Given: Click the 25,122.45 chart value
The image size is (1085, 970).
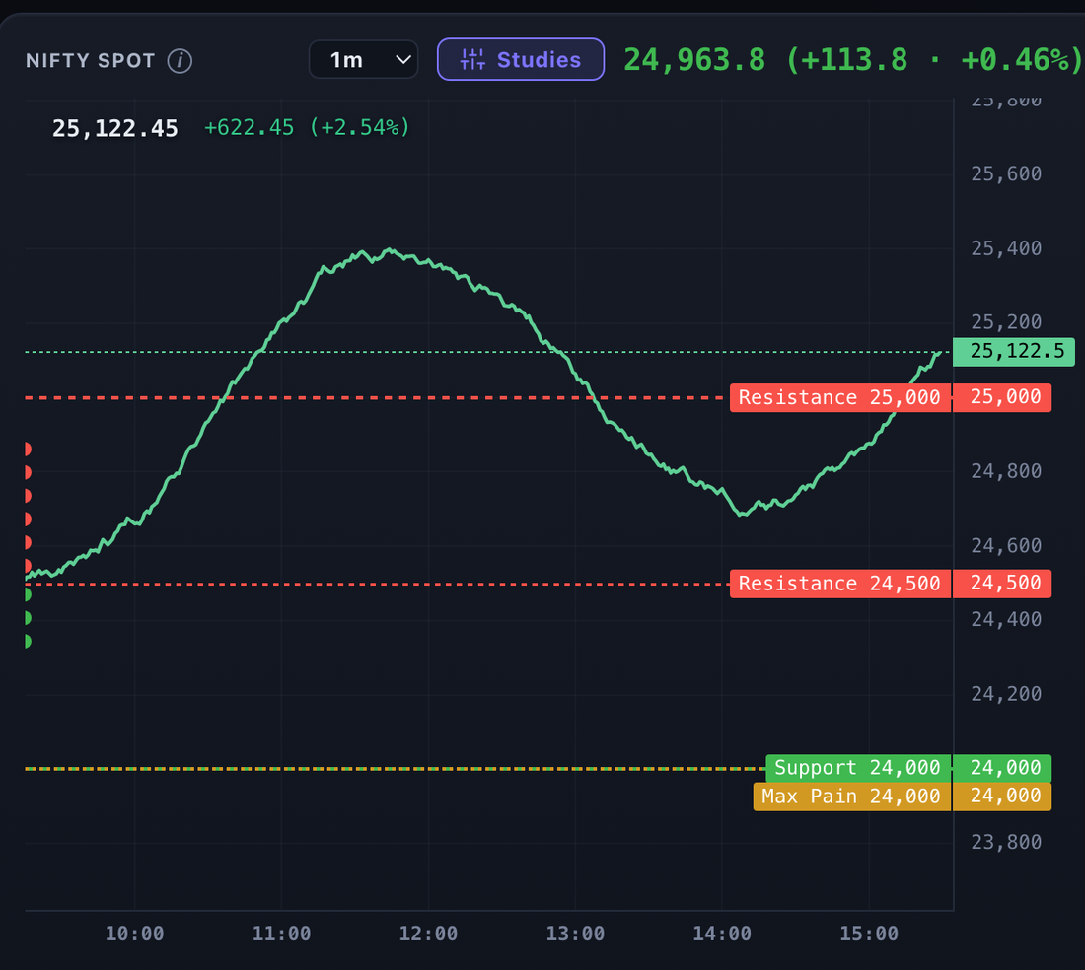Looking at the screenshot, I should tap(114, 128).
